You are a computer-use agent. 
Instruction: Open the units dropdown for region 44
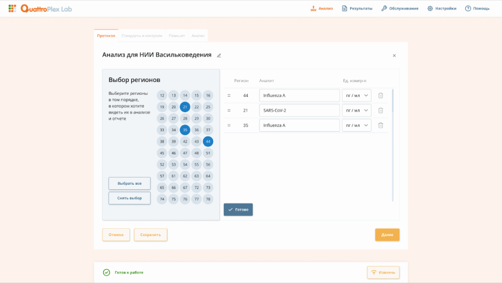(x=356, y=95)
